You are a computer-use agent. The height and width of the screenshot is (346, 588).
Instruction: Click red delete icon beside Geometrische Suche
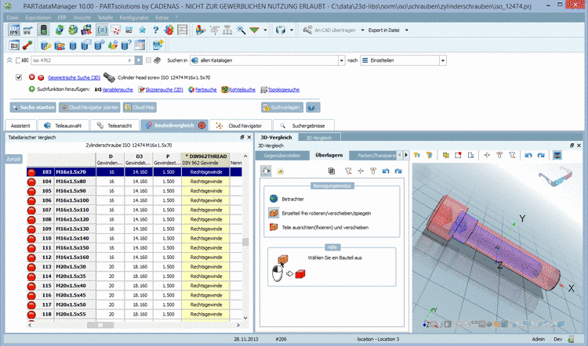point(32,77)
